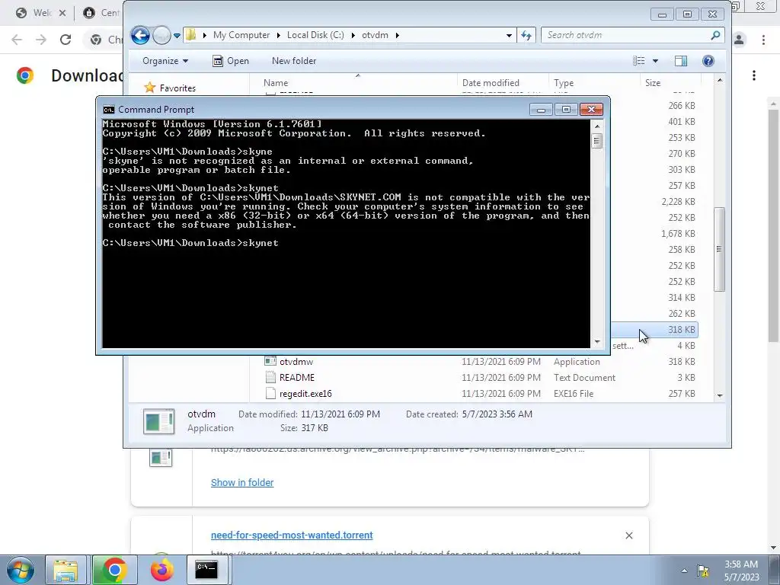Click Open in Explorer toolbar
The width and height of the screenshot is (780, 585).
coord(231,61)
